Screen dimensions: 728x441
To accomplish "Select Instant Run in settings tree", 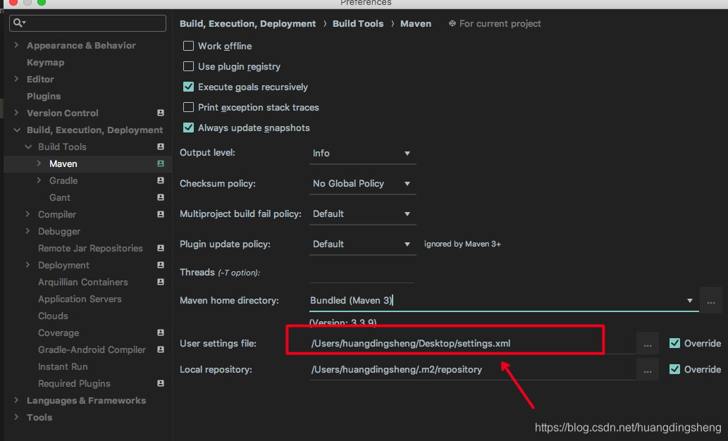I will pos(63,366).
